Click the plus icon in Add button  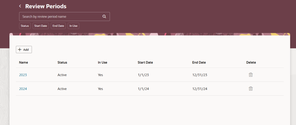point(20,50)
